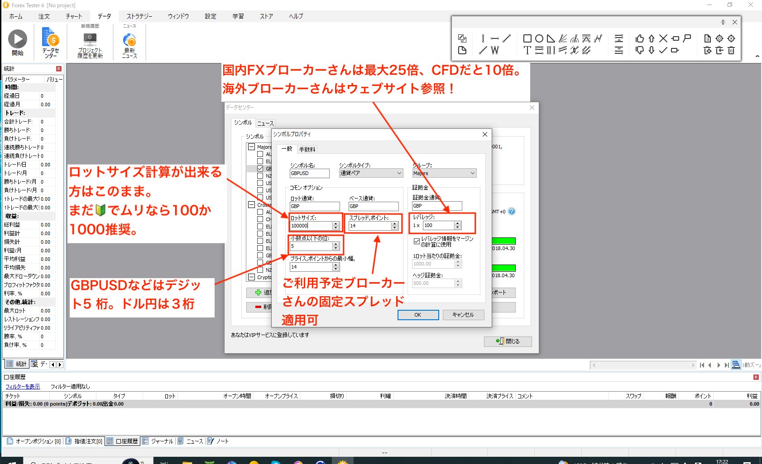Click the プロジェクト履歴を更新 icon
Image resolution: width=762 pixels, height=464 pixels.
pyautogui.click(x=90, y=39)
